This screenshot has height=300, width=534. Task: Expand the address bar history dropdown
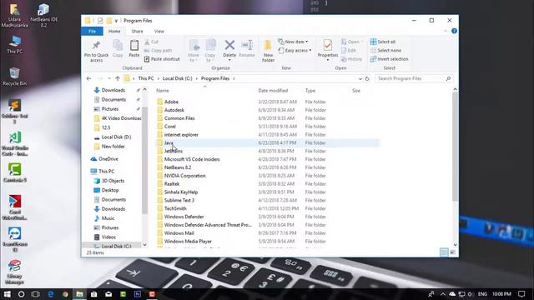coord(360,78)
